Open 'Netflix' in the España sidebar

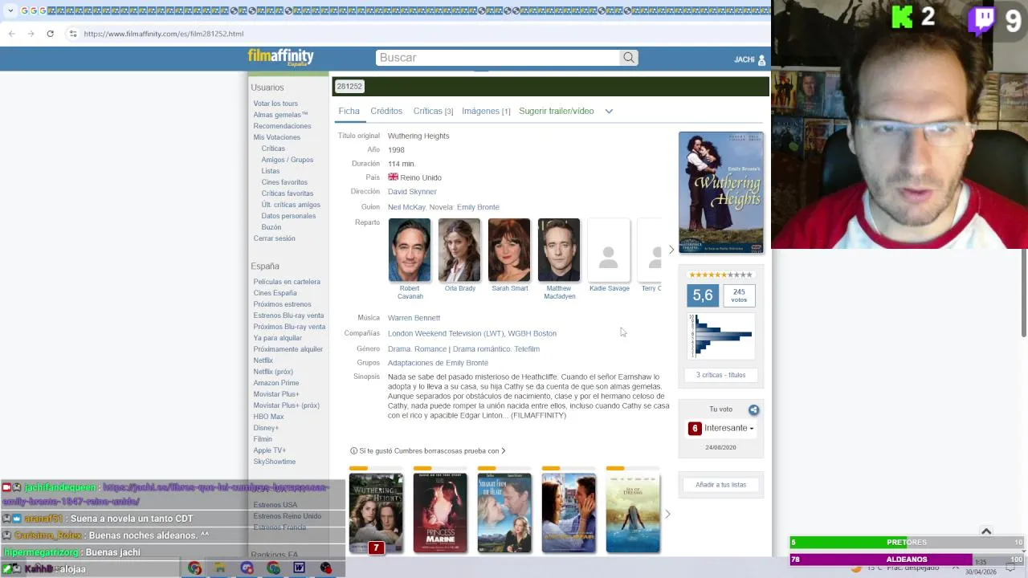click(x=263, y=360)
